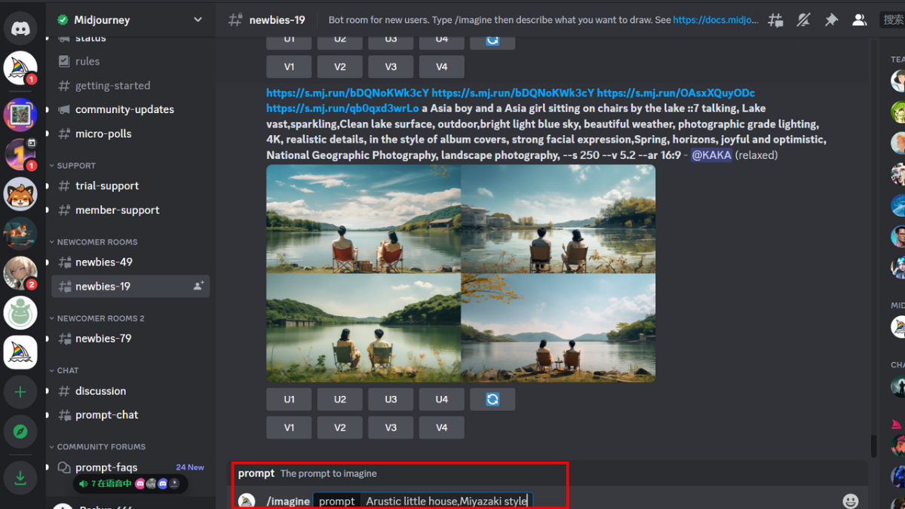905x509 pixels.
Task: Click V1 button below lake images
Action: [289, 428]
